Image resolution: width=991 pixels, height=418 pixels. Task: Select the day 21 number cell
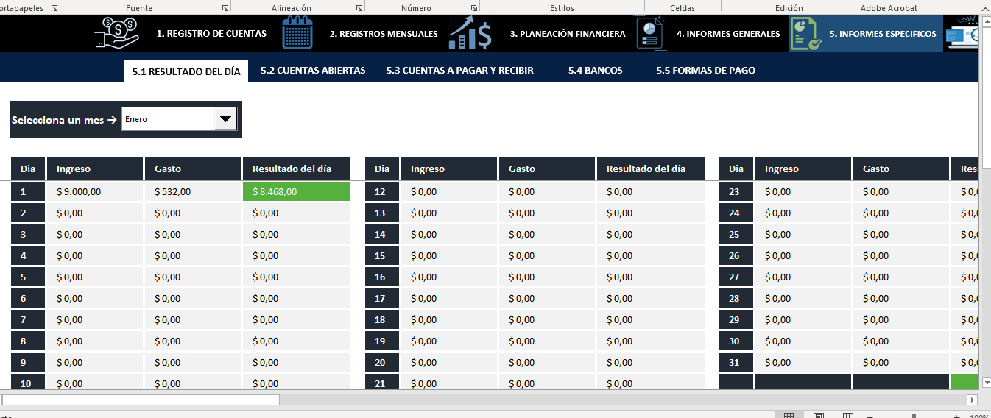point(382,383)
